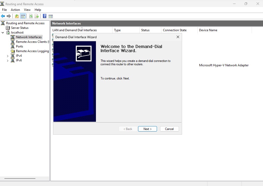The width and height of the screenshot is (263, 186).
Task: Open the Remote Access Logging folder
Action: (32, 51)
